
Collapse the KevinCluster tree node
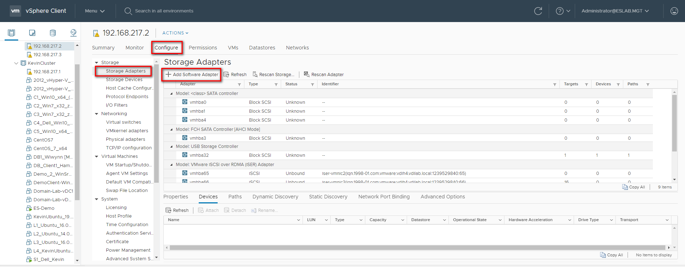[x=16, y=63]
